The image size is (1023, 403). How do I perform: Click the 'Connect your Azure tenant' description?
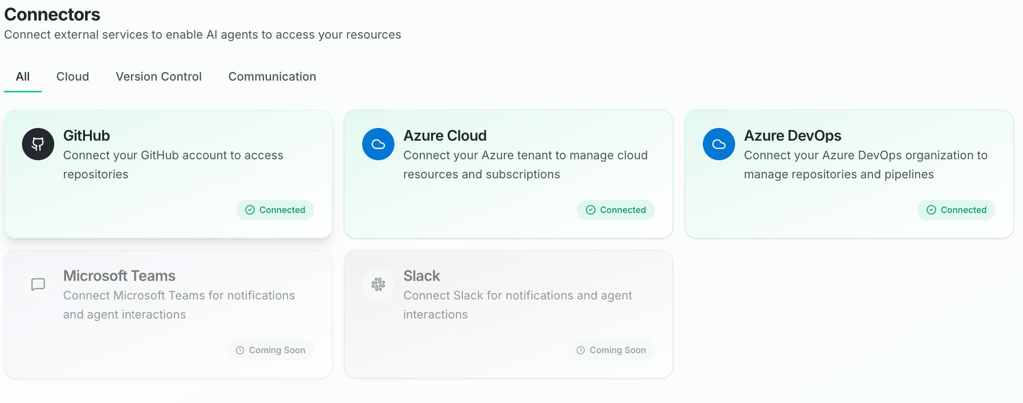click(x=525, y=165)
